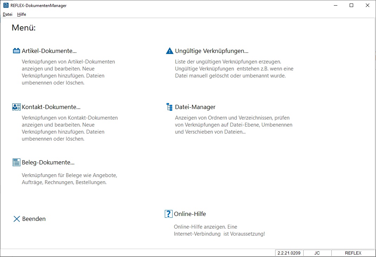Open Kontakt-Dokumente... link
The width and height of the screenshot is (376, 257).
51,107
